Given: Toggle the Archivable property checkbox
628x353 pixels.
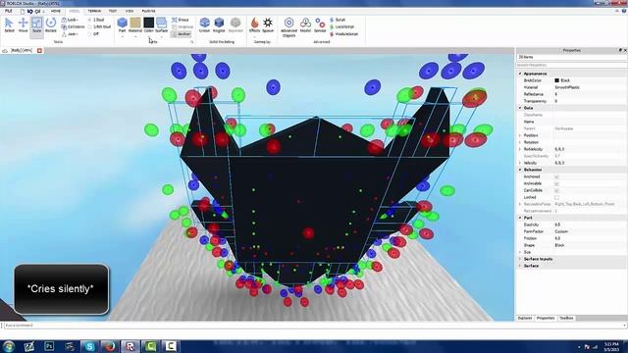Looking at the screenshot, I should (556, 183).
